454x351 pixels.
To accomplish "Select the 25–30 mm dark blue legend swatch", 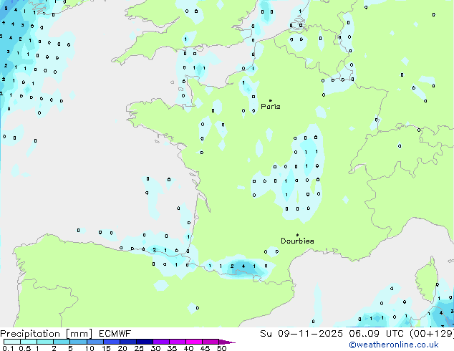I will tap(145, 342).
